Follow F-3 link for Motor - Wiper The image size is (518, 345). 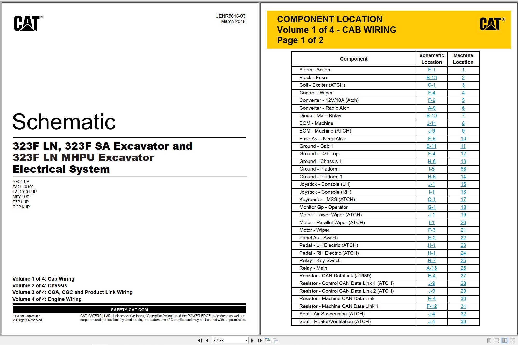pos(431,230)
